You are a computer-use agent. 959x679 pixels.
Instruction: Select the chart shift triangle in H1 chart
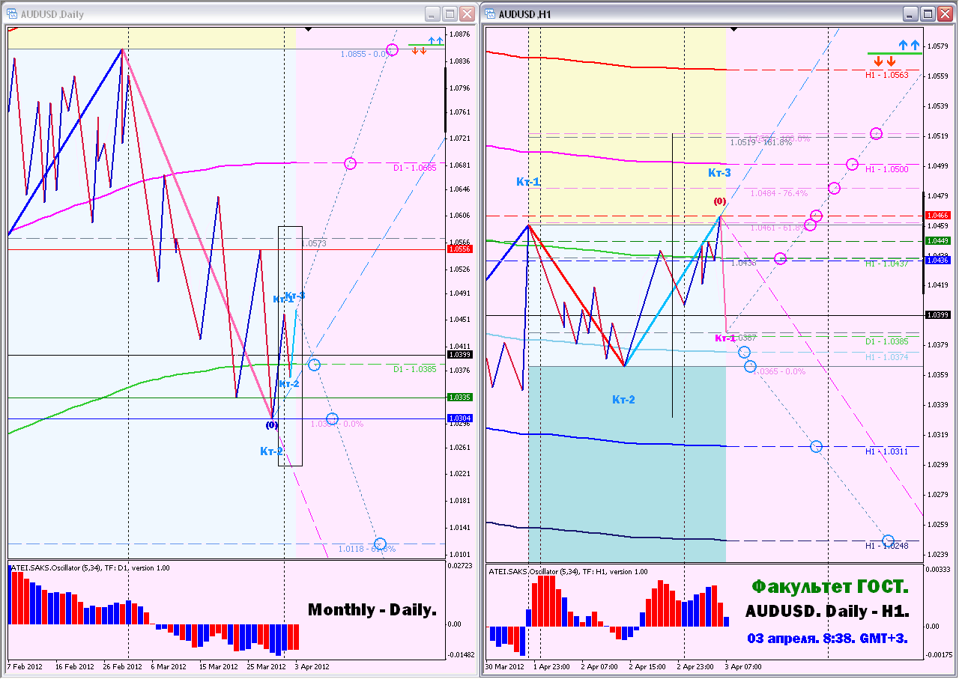pos(734,29)
